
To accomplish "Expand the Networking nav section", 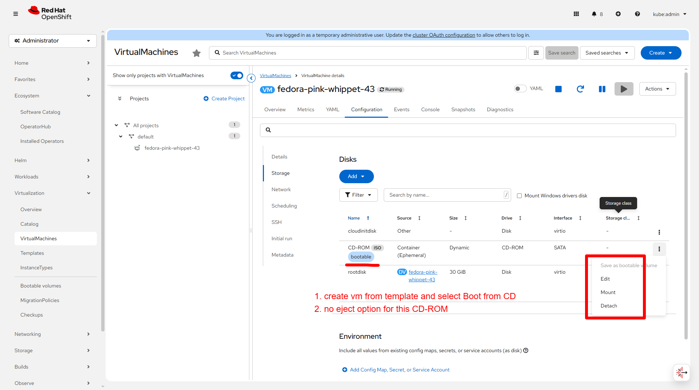I will (x=52, y=334).
